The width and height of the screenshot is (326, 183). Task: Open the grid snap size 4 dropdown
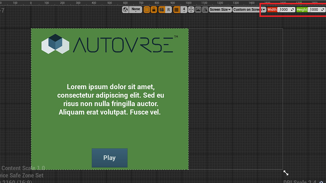(184, 9)
